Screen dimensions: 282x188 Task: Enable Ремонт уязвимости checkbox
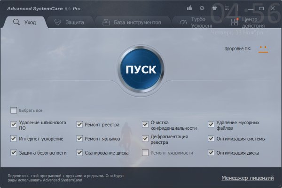point(145,153)
